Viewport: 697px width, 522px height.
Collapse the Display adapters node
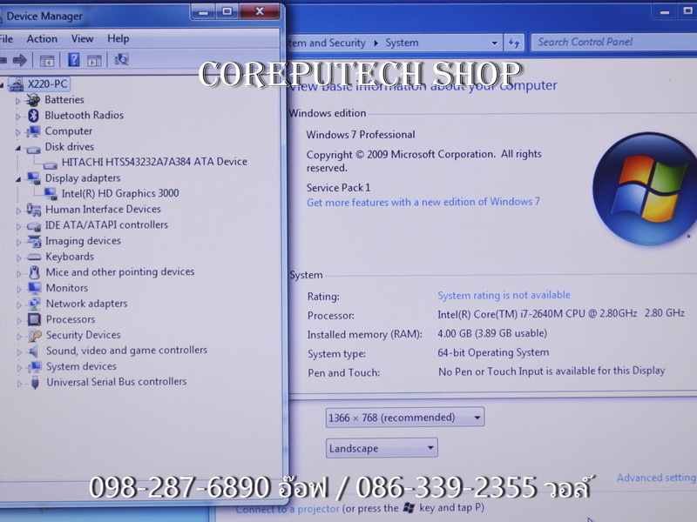point(18,179)
